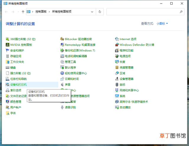Click the 区域 globe icon
Screen dimensions: 189x146
[117, 73]
